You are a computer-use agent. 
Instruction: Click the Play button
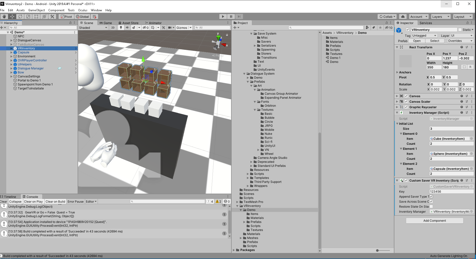click(x=223, y=17)
